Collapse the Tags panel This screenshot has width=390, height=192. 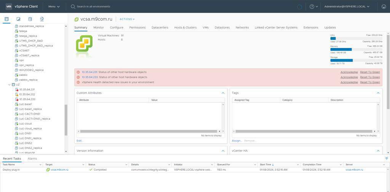[x=378, y=93]
